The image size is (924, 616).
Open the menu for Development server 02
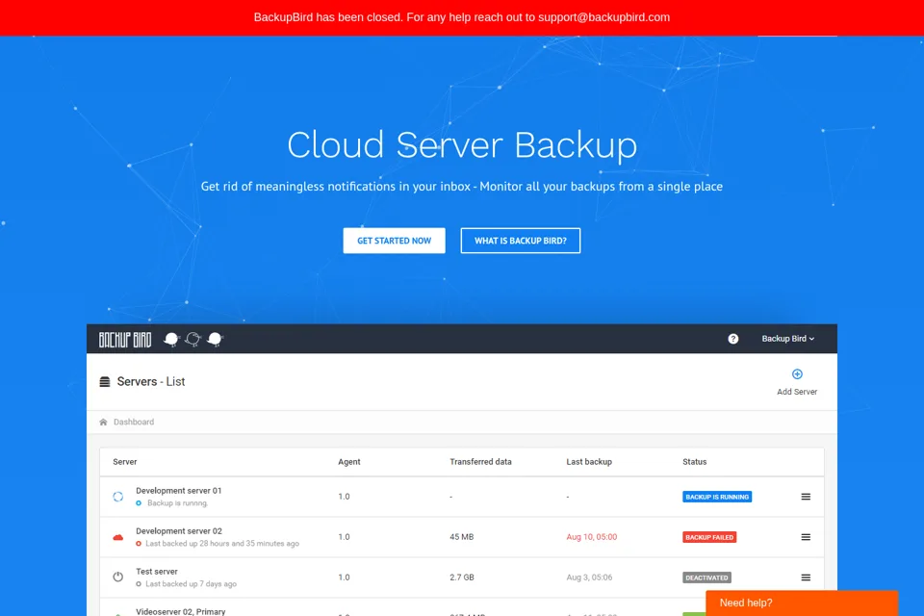(x=806, y=537)
